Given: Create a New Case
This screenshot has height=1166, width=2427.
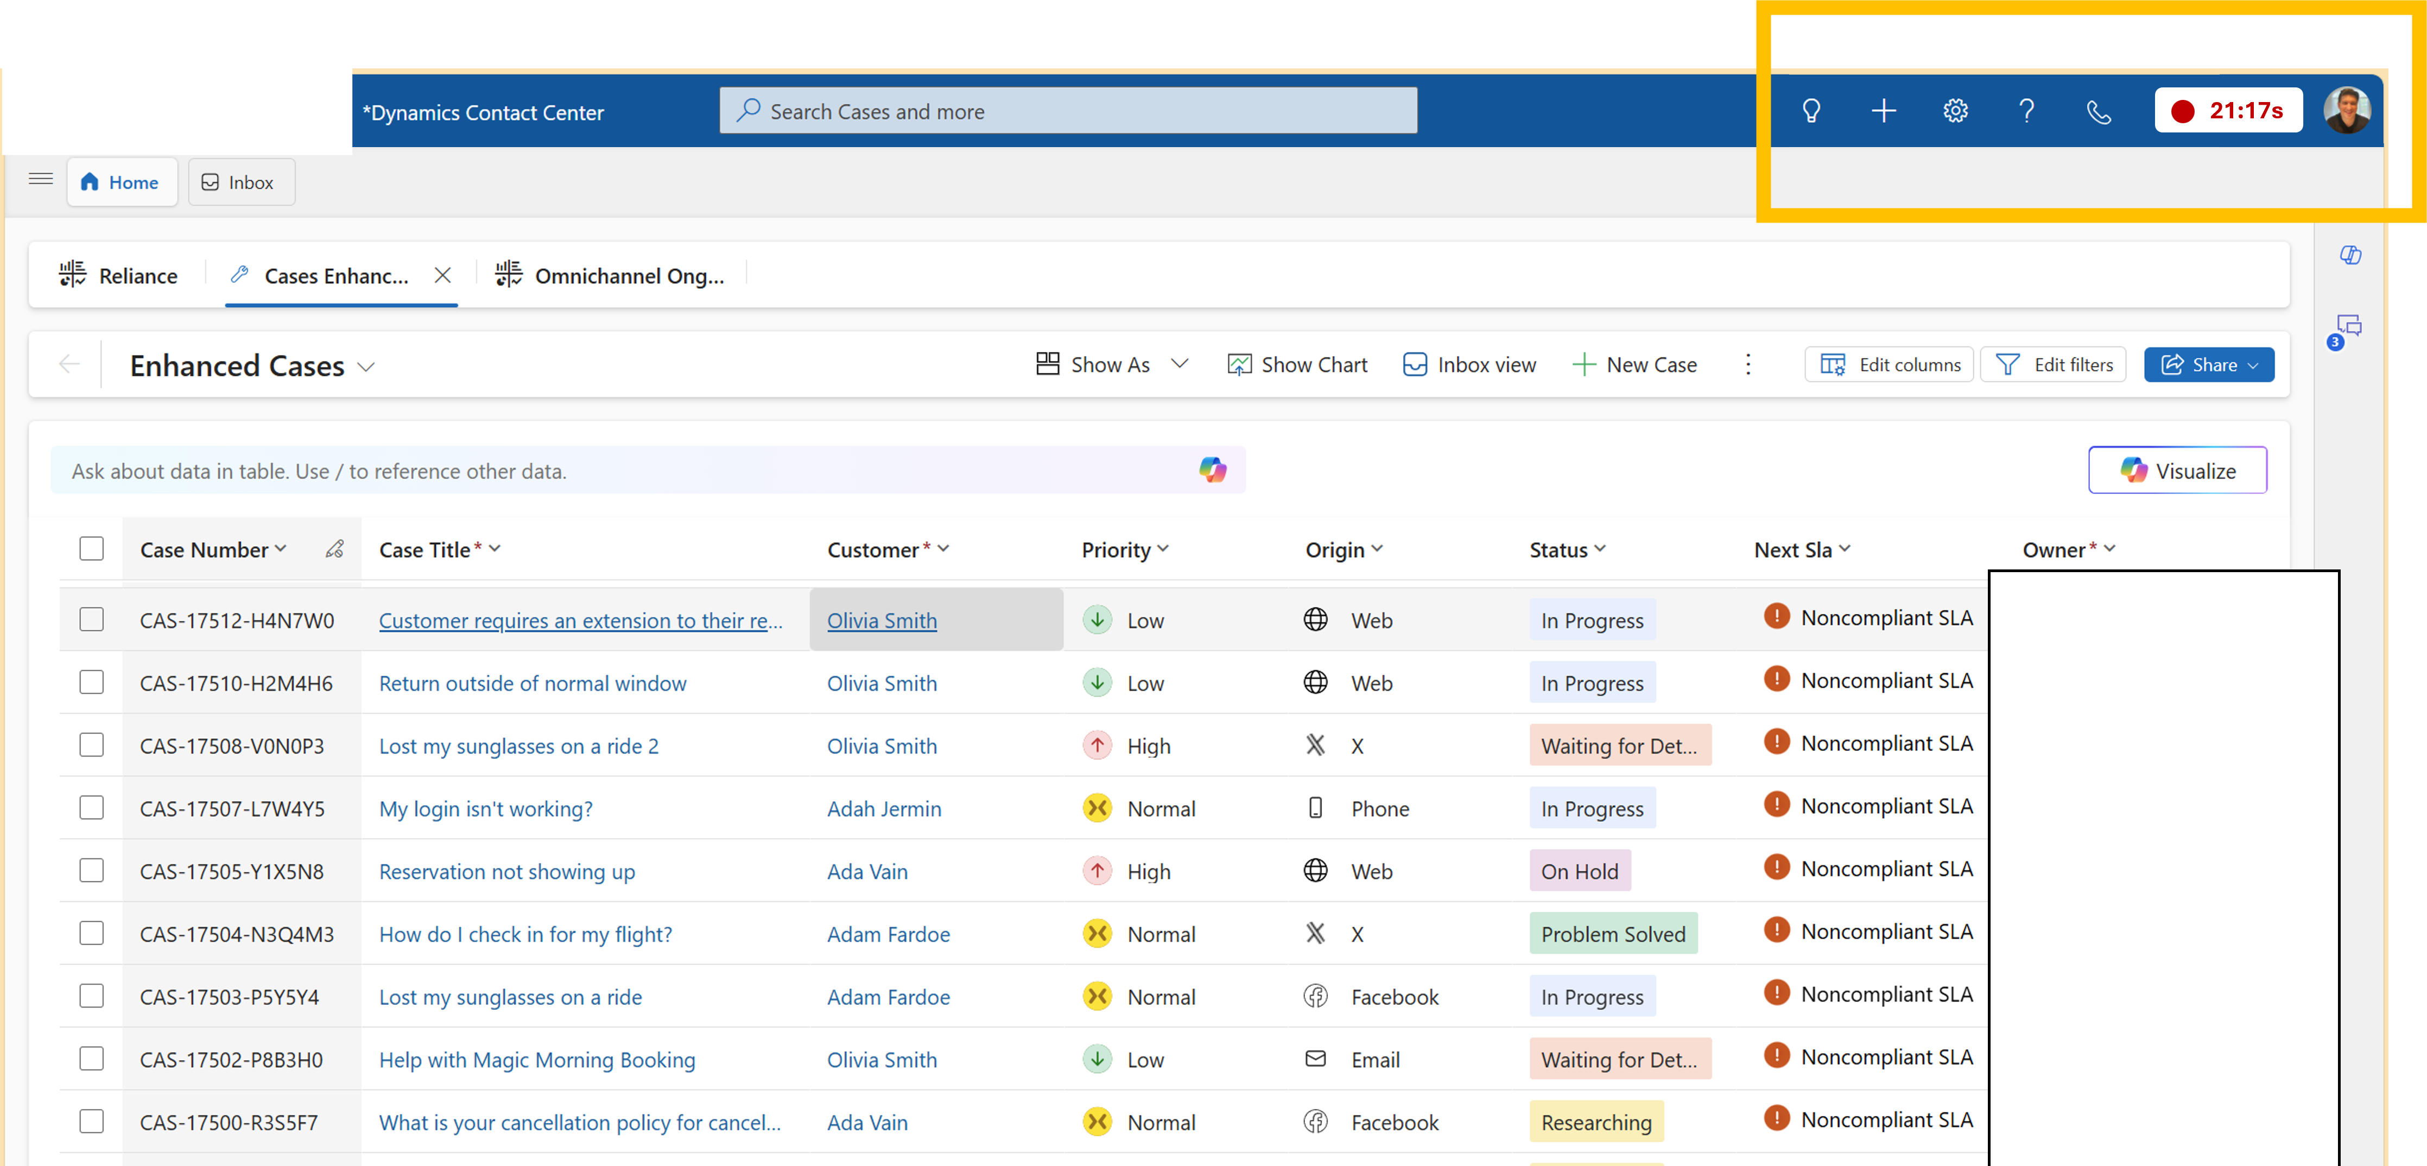Looking at the screenshot, I should click(x=1634, y=364).
